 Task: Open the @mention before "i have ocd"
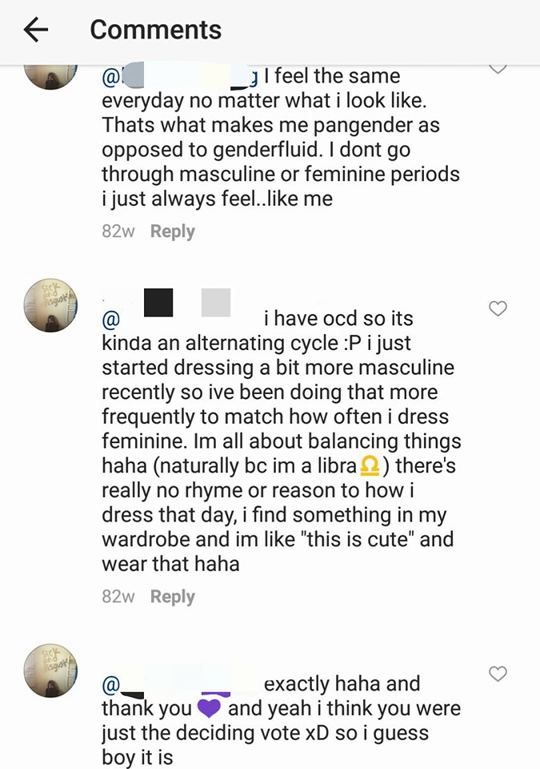coord(180,319)
